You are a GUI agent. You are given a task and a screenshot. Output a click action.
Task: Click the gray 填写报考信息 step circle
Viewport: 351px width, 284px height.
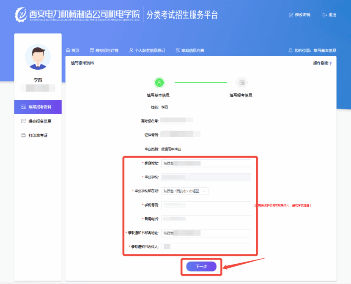(x=242, y=82)
